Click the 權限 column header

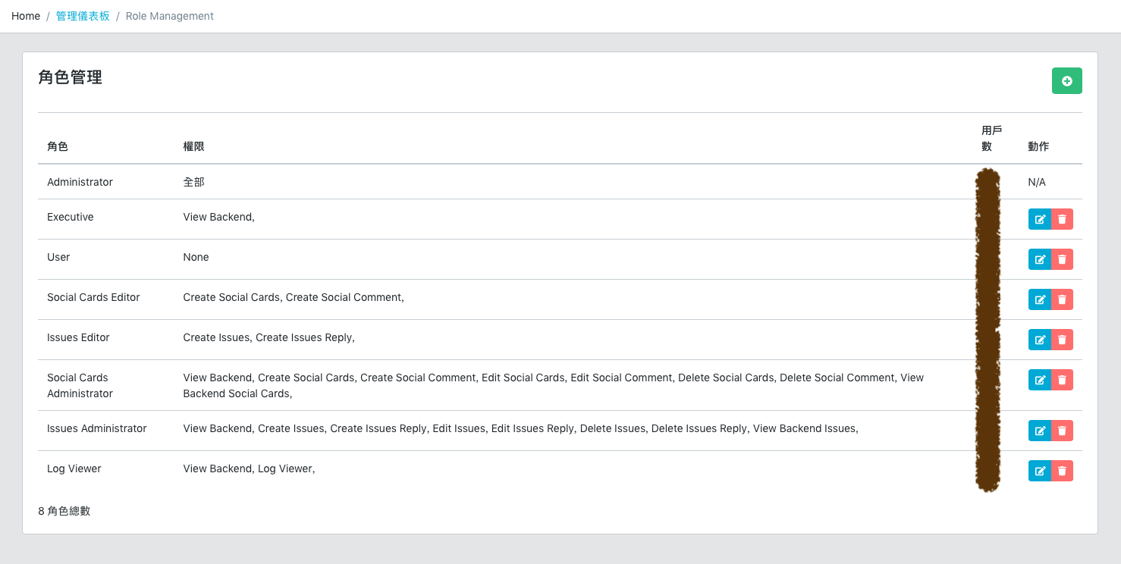tap(193, 146)
